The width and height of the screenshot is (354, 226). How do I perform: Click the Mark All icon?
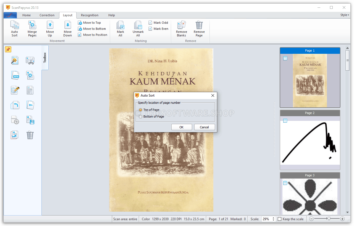[x=120, y=25]
